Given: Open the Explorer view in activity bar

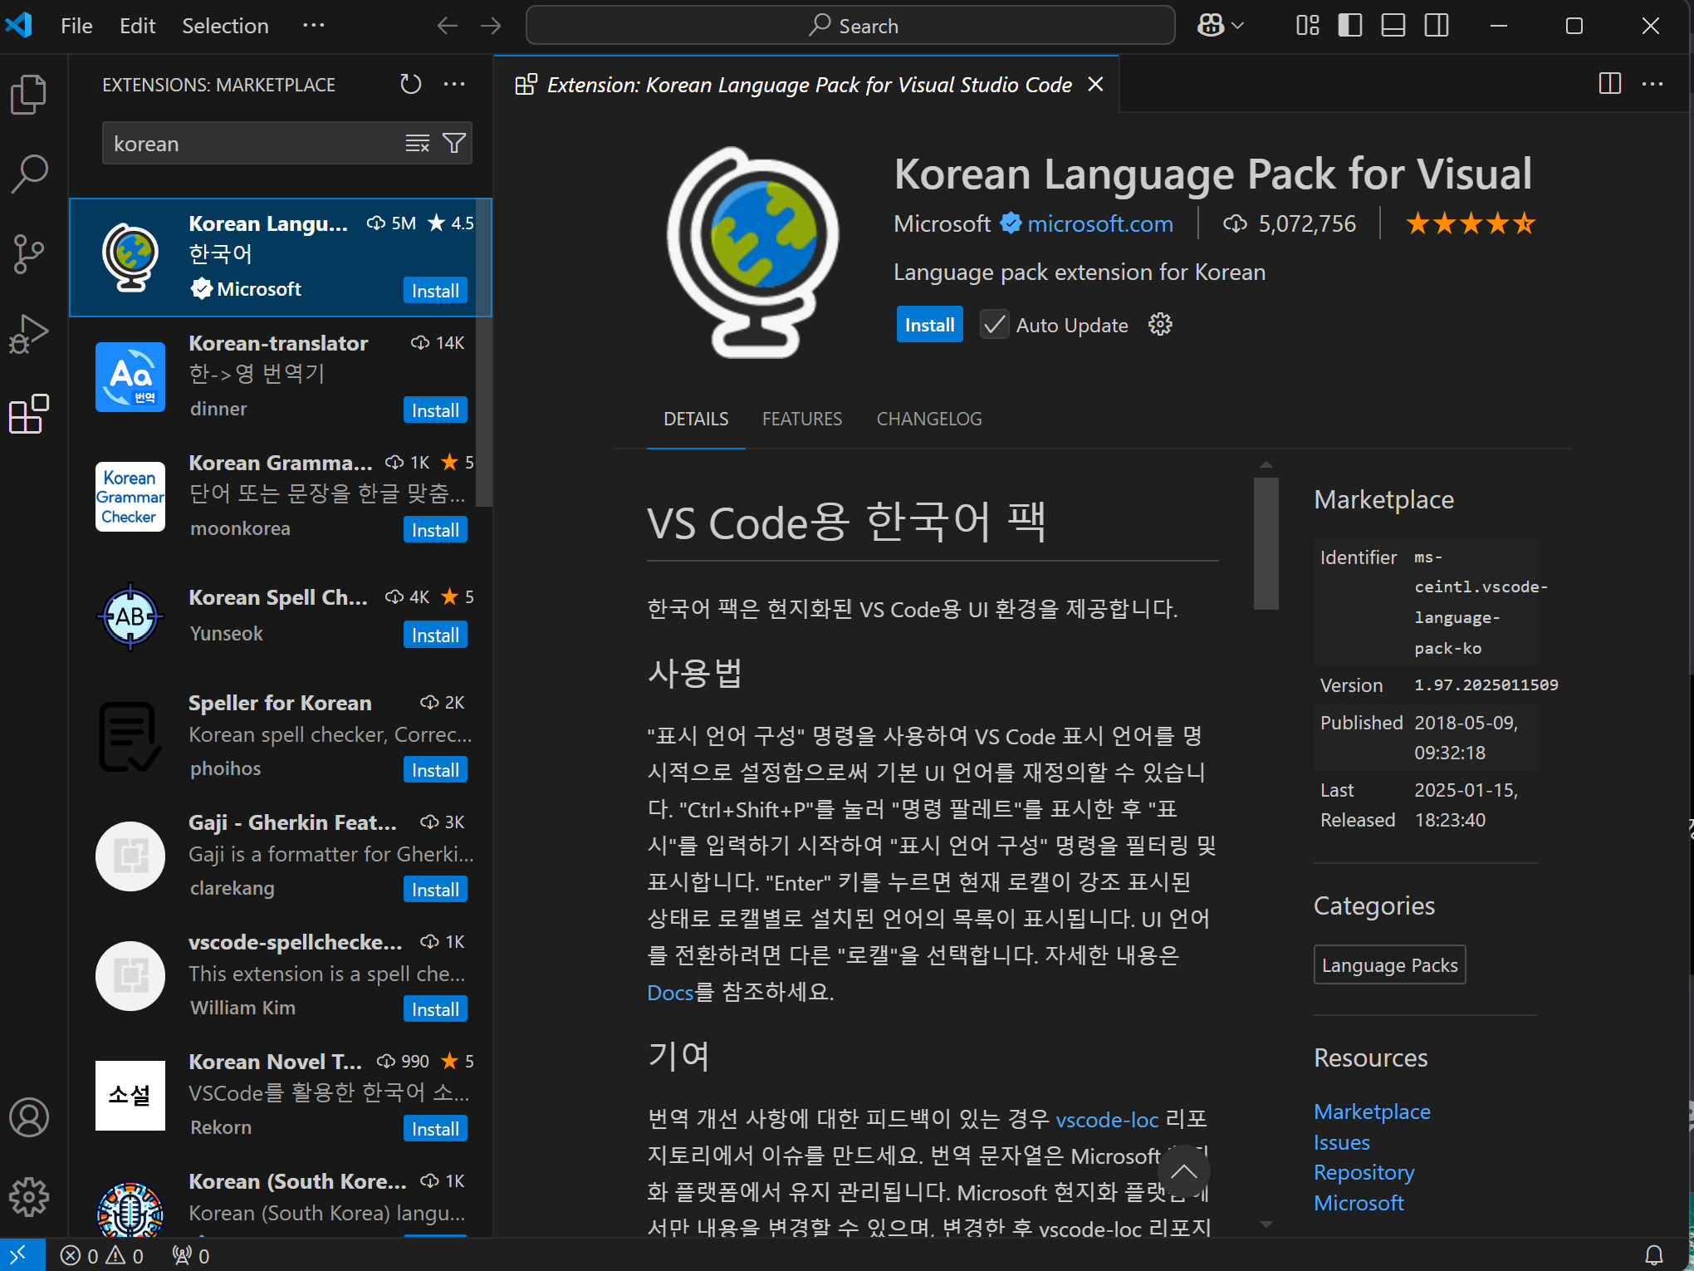Looking at the screenshot, I should click(29, 95).
